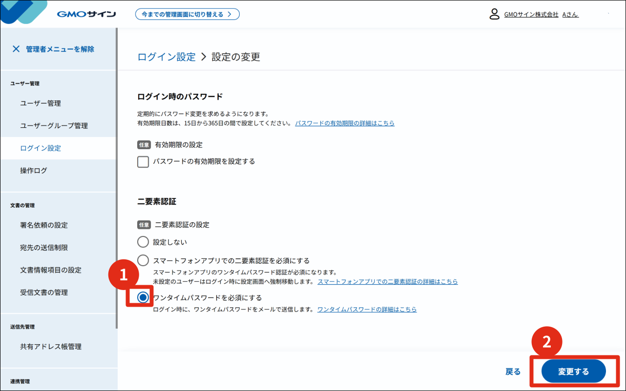The height and width of the screenshot is (391, 626).
Task: Open the password expiration details link
Action: coord(344,123)
